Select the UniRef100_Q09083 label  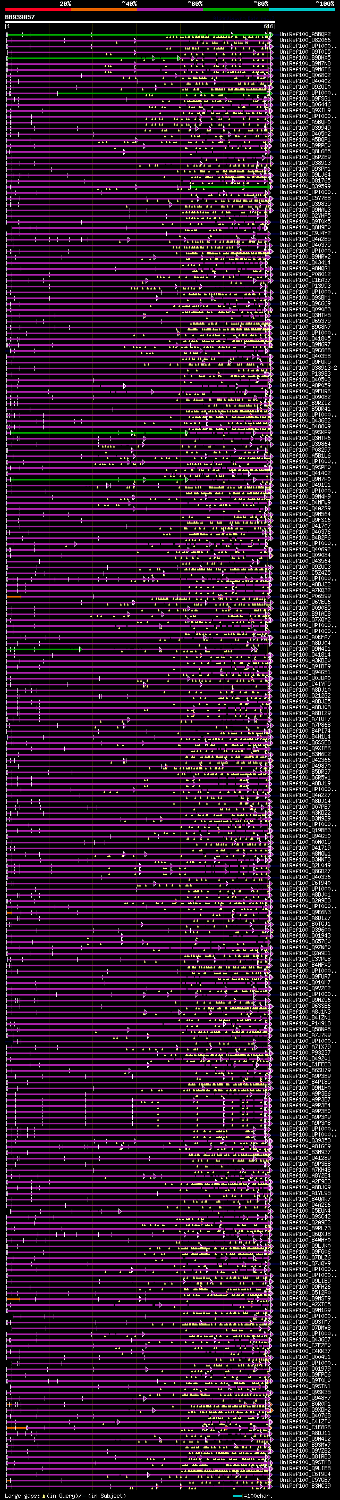pos(305,309)
